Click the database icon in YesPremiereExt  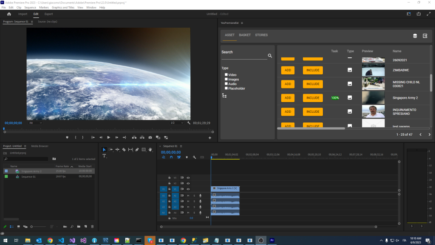(415, 36)
